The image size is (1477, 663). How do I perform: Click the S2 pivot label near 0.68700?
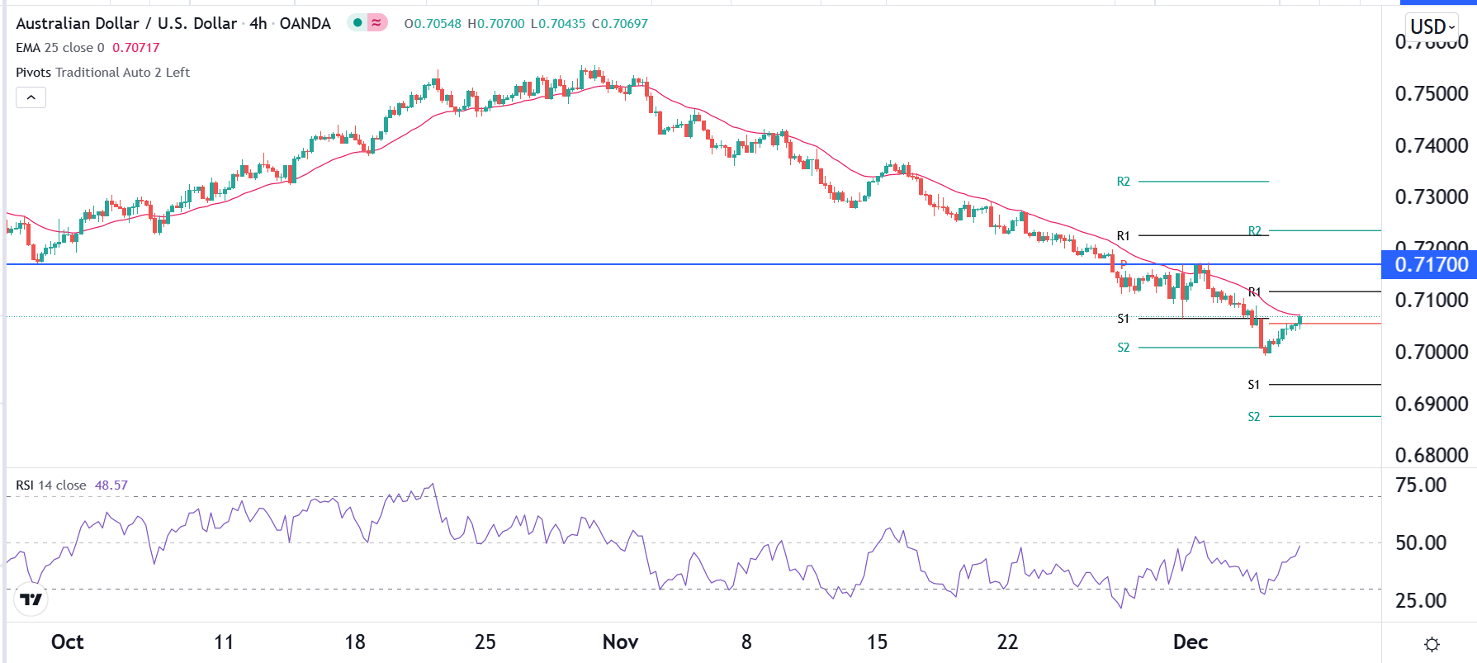1254,417
